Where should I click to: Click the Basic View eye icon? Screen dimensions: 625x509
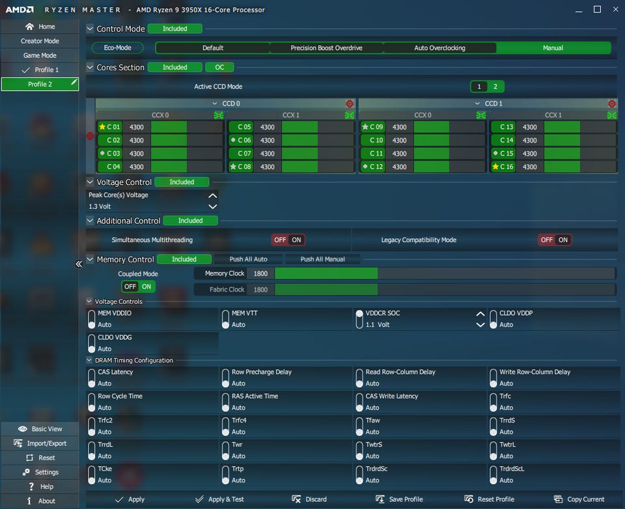23,429
